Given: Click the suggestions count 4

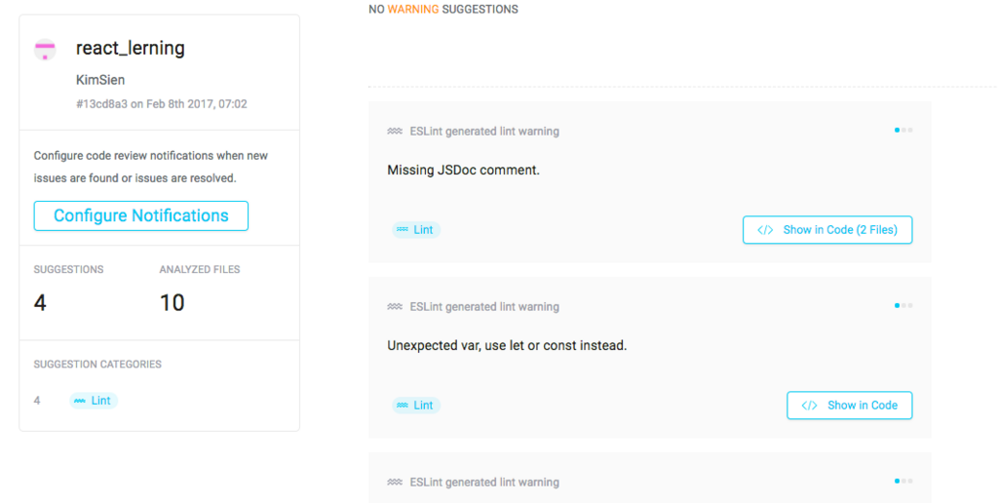Looking at the screenshot, I should point(40,302).
